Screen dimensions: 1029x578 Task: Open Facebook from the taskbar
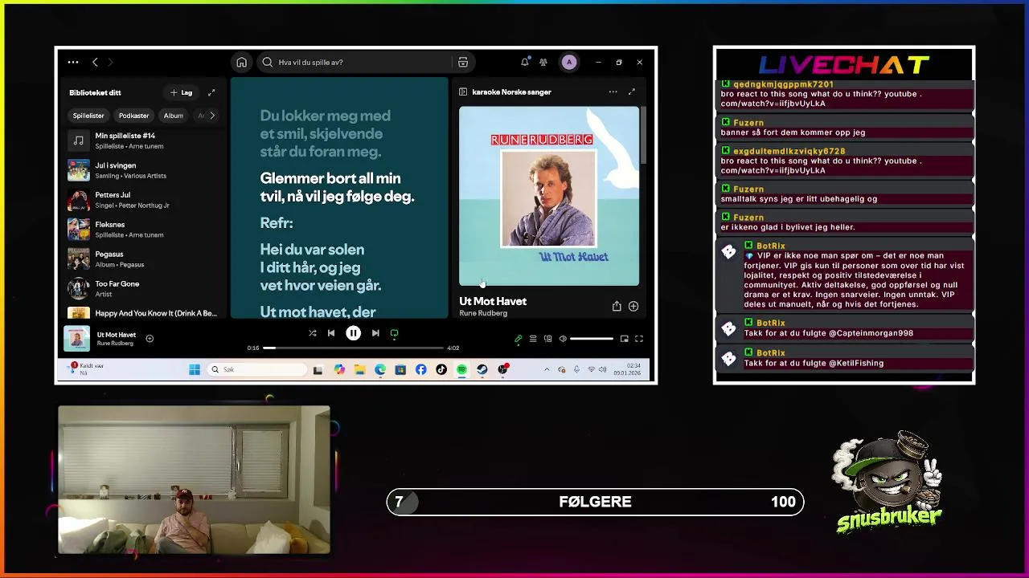pyautogui.click(x=420, y=370)
